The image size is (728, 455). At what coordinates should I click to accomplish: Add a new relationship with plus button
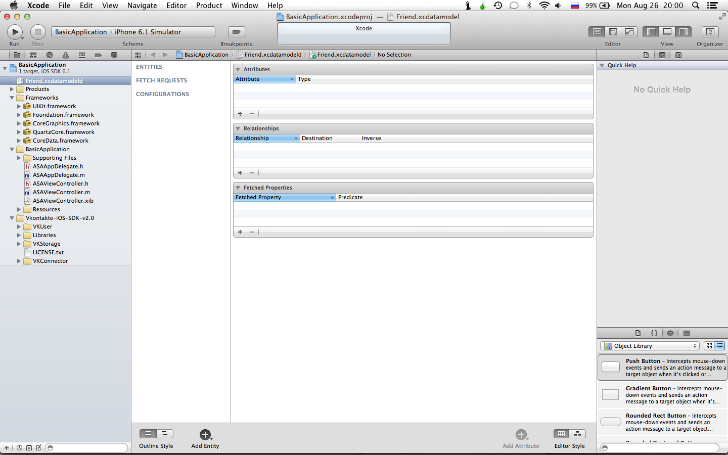pos(240,173)
